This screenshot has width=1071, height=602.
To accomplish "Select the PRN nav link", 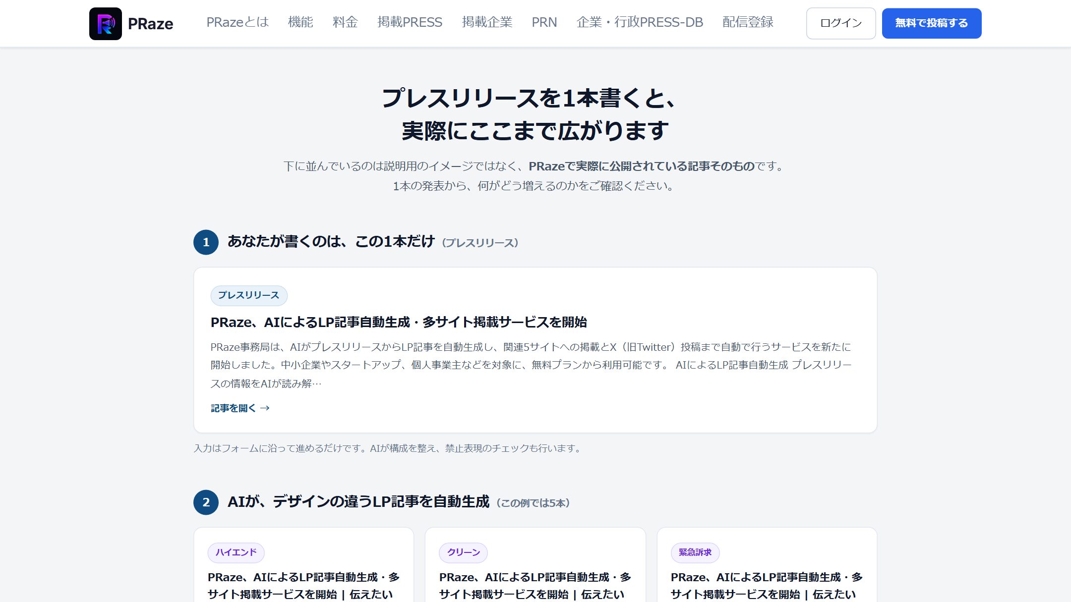I will pos(544,22).
